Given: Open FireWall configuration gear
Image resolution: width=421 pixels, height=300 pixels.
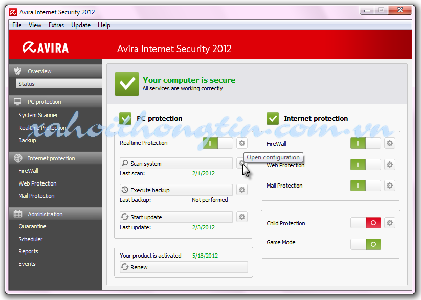Looking at the screenshot, I should tap(390, 143).
